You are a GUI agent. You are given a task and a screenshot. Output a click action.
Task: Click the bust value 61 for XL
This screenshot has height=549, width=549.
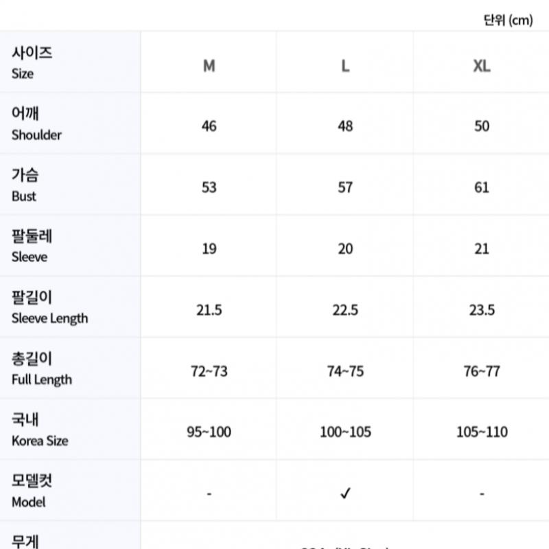482,187
